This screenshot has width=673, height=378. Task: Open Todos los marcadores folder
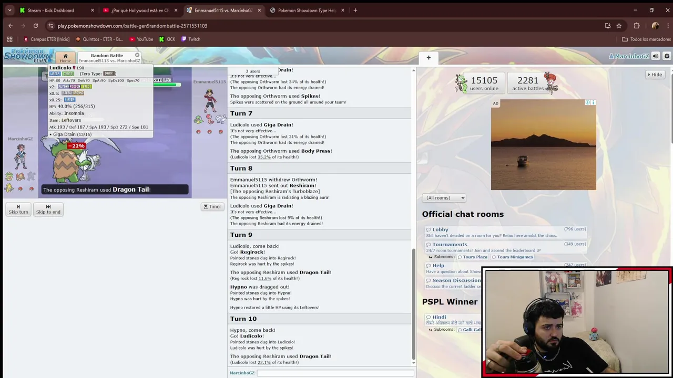pos(646,39)
